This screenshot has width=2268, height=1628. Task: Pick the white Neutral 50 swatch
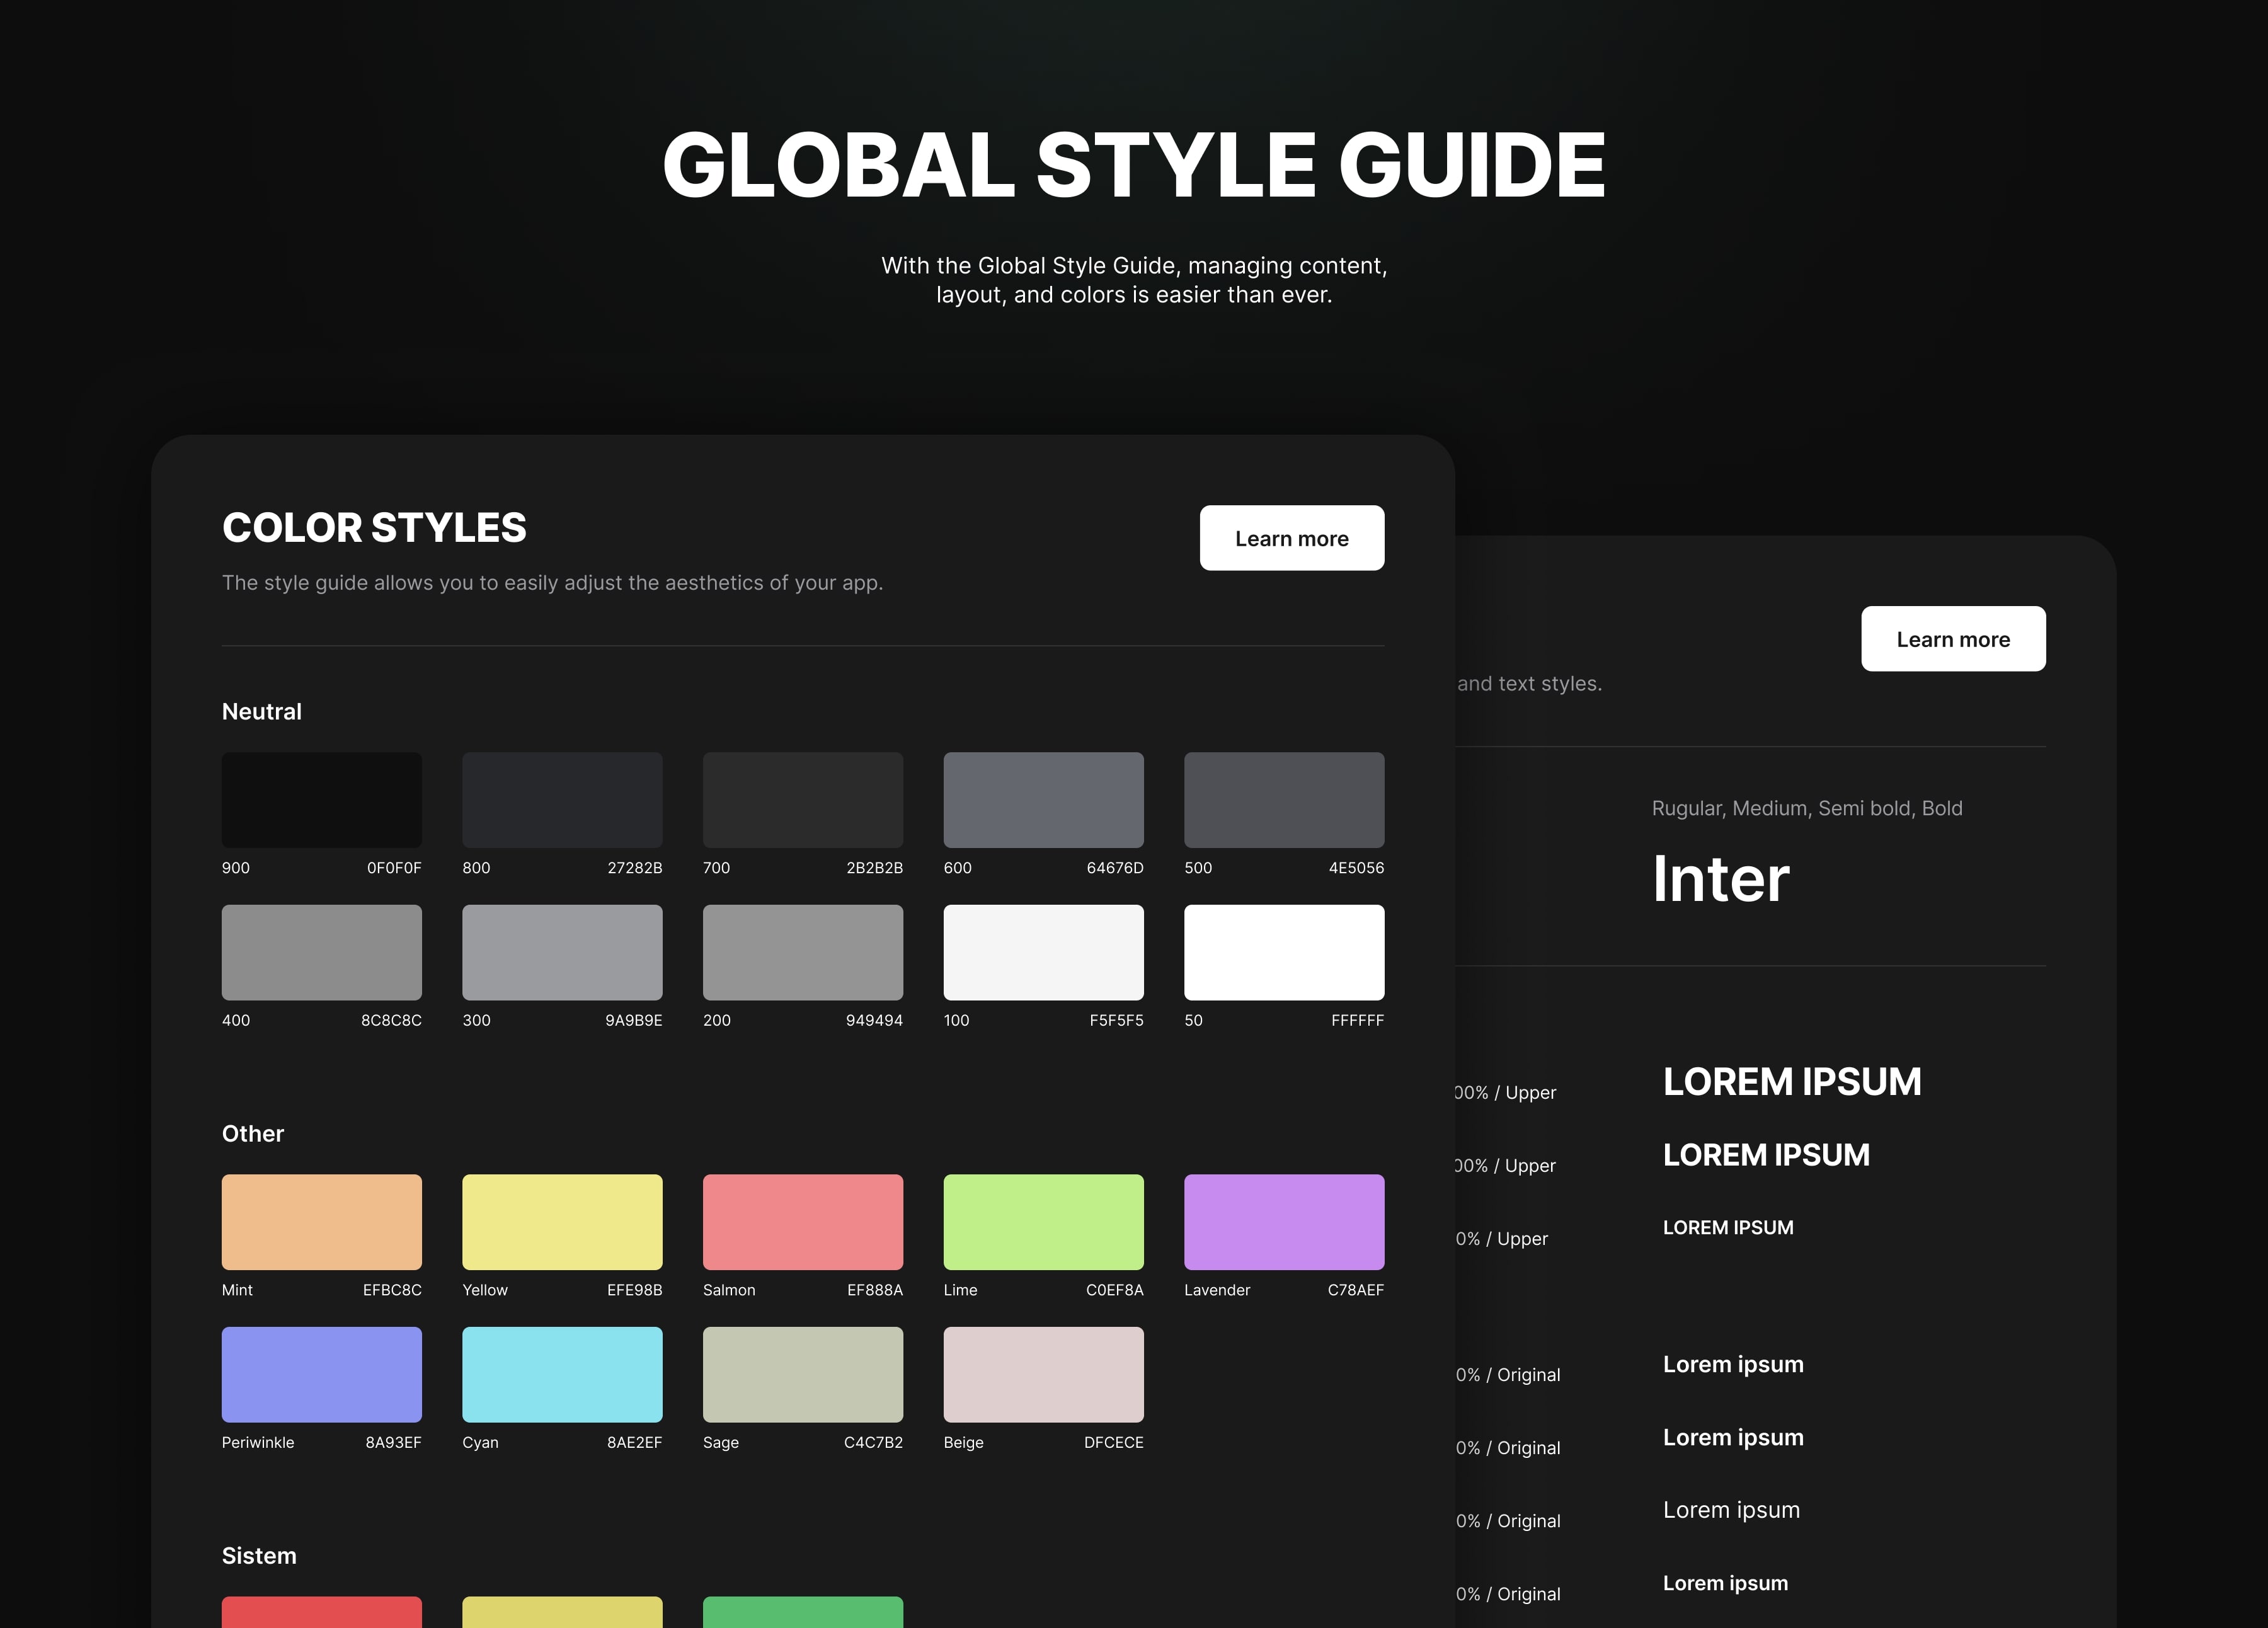pos(1283,952)
